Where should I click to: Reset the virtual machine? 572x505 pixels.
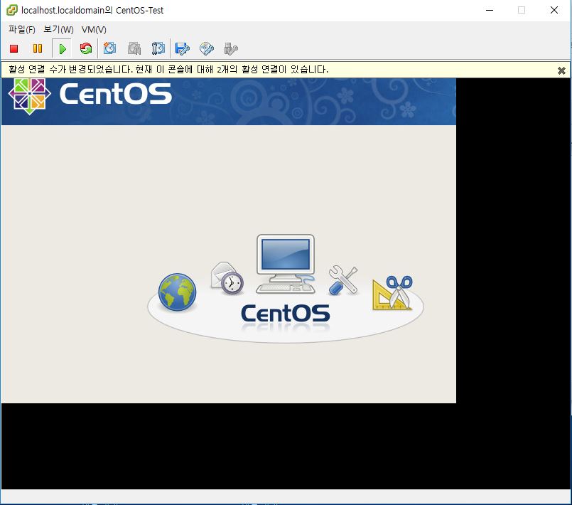pyautogui.click(x=86, y=48)
